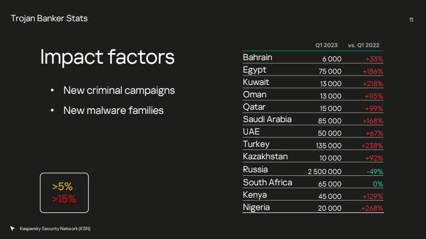Click the New malware families bullet
Image resolution: width=426 pixels, height=239 pixels.
(113, 110)
